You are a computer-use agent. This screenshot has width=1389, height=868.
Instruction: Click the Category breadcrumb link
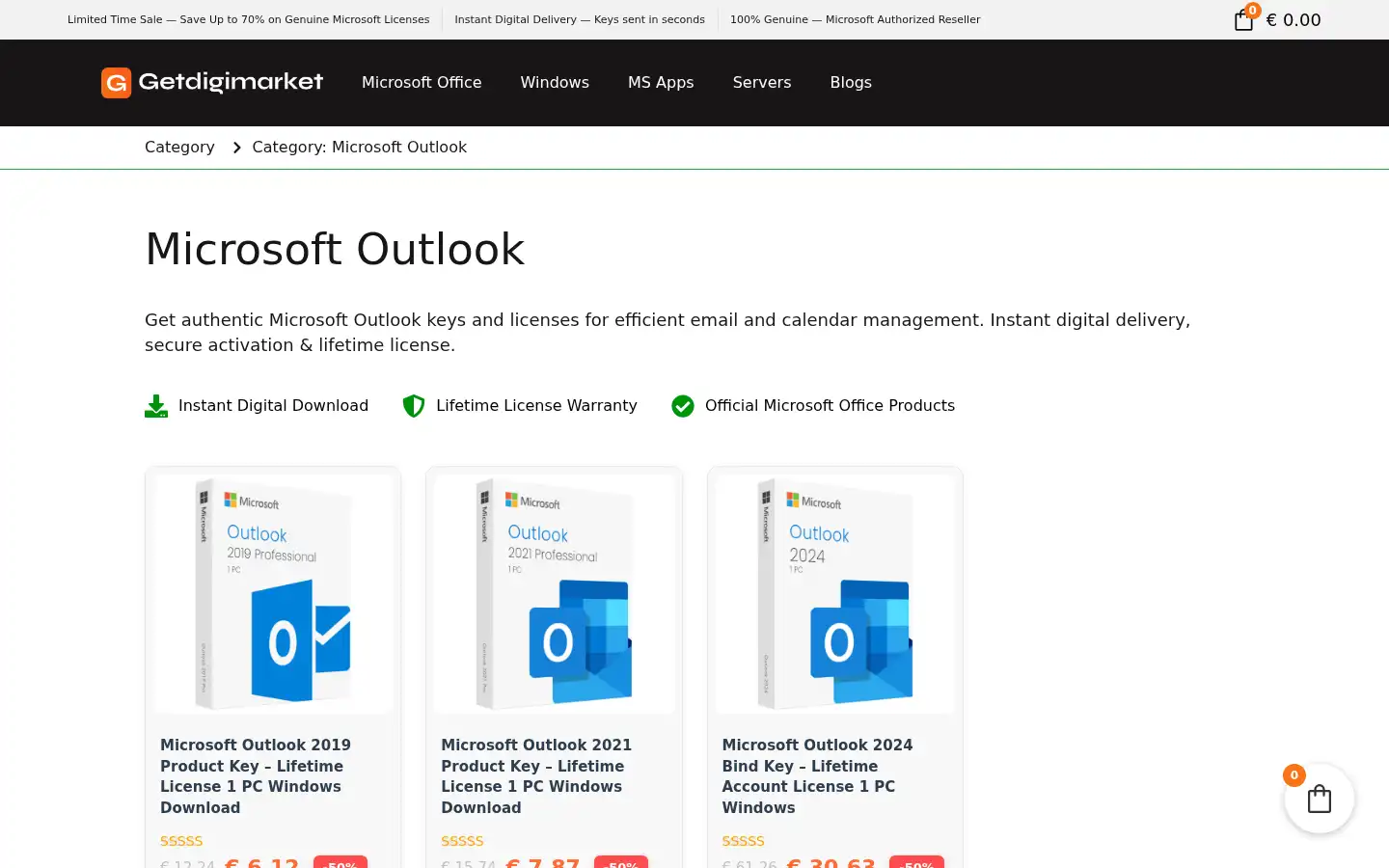coord(179,148)
